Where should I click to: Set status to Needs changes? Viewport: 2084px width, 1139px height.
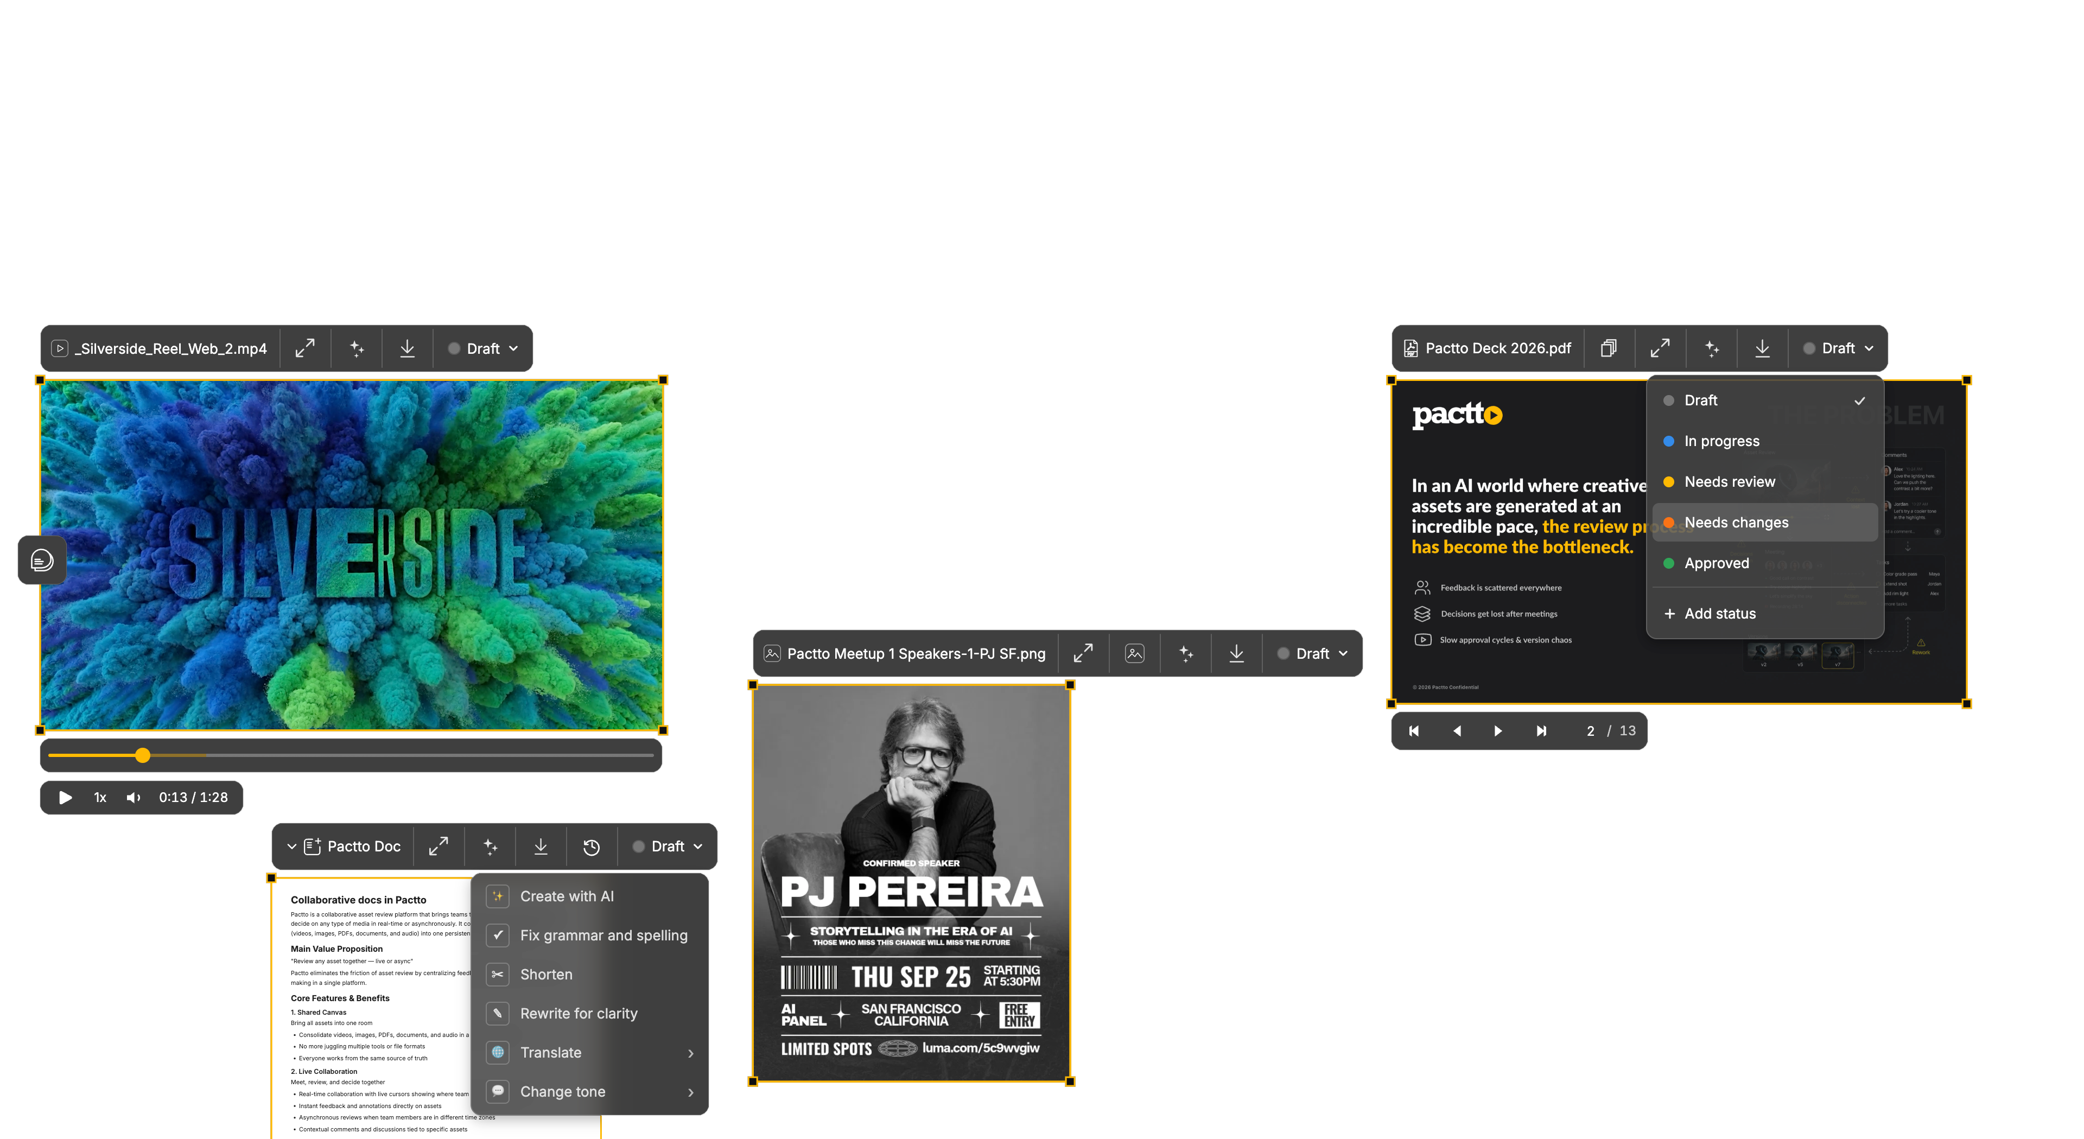click(1765, 523)
